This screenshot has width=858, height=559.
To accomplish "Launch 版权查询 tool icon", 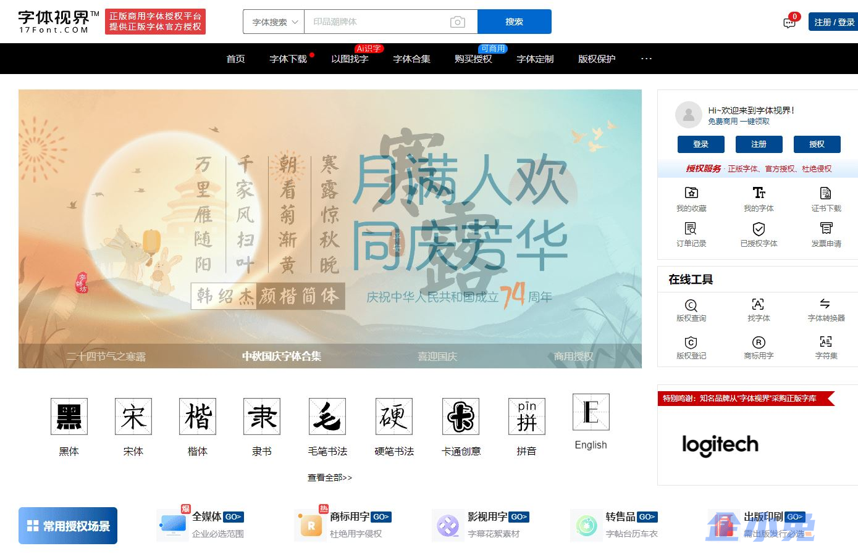I will [x=691, y=305].
